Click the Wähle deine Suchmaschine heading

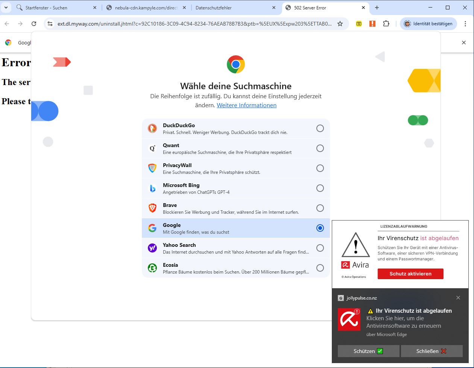tap(236, 86)
